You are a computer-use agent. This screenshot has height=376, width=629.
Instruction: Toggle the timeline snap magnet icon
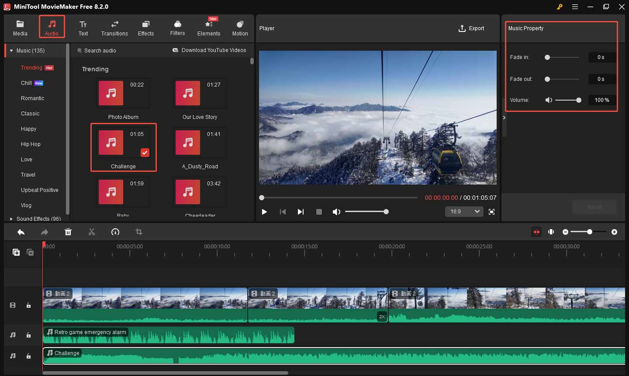point(536,232)
